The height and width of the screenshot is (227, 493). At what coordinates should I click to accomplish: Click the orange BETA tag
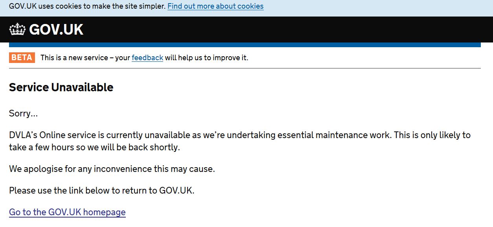point(22,57)
